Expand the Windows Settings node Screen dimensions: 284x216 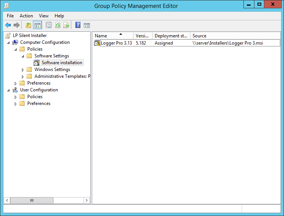coord(23,70)
